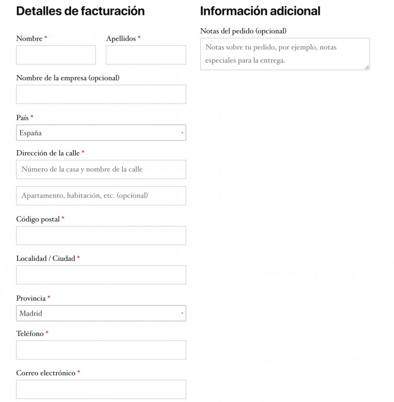Viewport: 394px width, 402px height.
Task: Click the Provincia dropdown arrow
Action: 182,313
